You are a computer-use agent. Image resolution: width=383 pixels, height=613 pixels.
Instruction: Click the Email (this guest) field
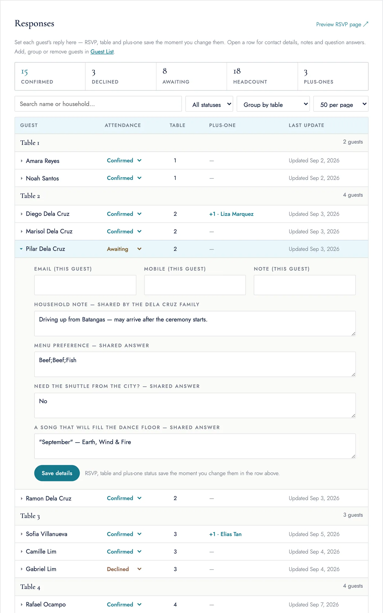tap(85, 285)
